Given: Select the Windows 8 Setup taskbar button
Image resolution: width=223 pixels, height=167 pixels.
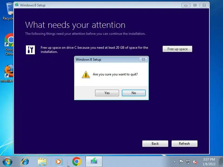Looking at the screenshot, I should pyautogui.click(x=94, y=161).
